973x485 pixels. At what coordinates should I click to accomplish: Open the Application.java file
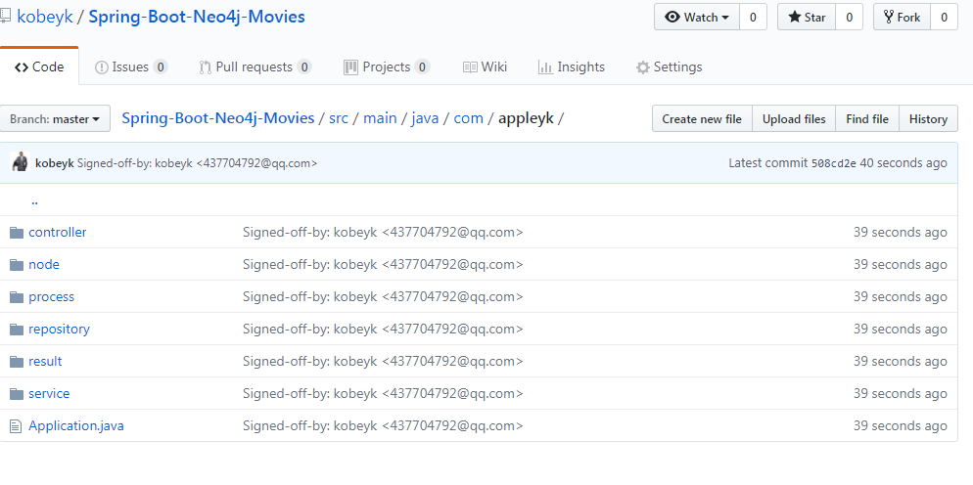pyautogui.click(x=75, y=425)
